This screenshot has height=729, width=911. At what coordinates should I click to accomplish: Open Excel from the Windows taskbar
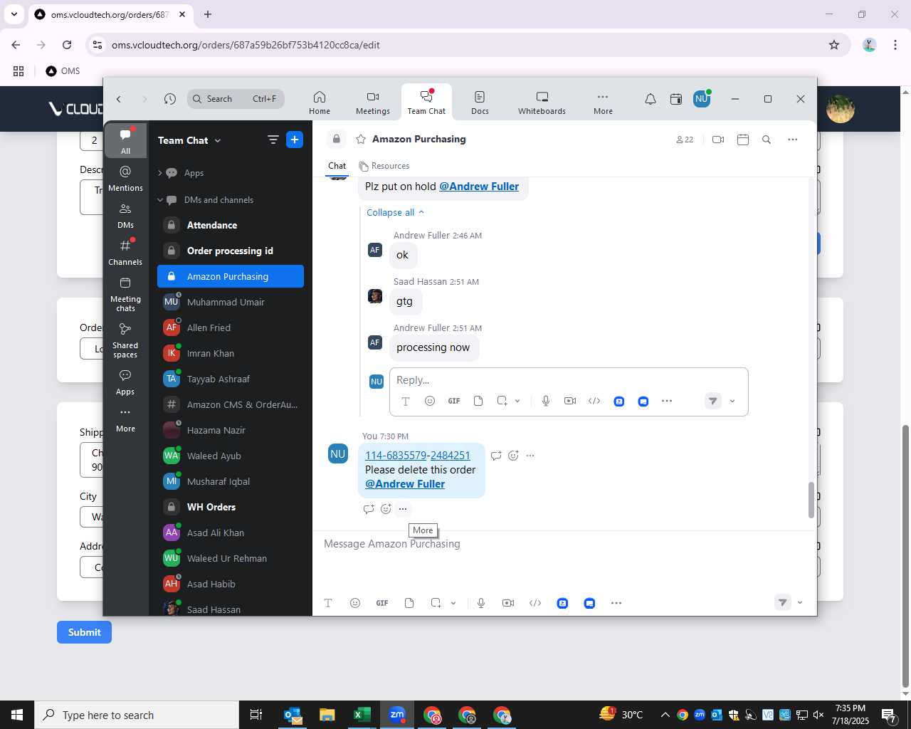coord(362,715)
